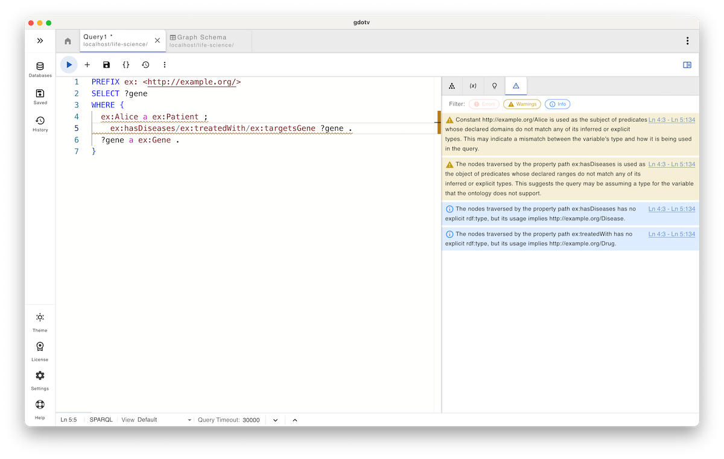Open a new query with the plus button

point(87,65)
